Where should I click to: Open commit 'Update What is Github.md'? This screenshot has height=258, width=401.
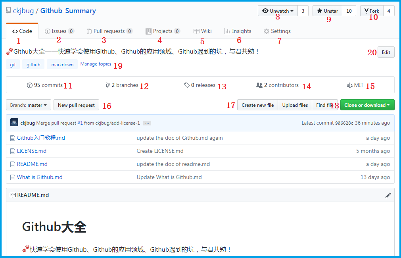pos(169,177)
